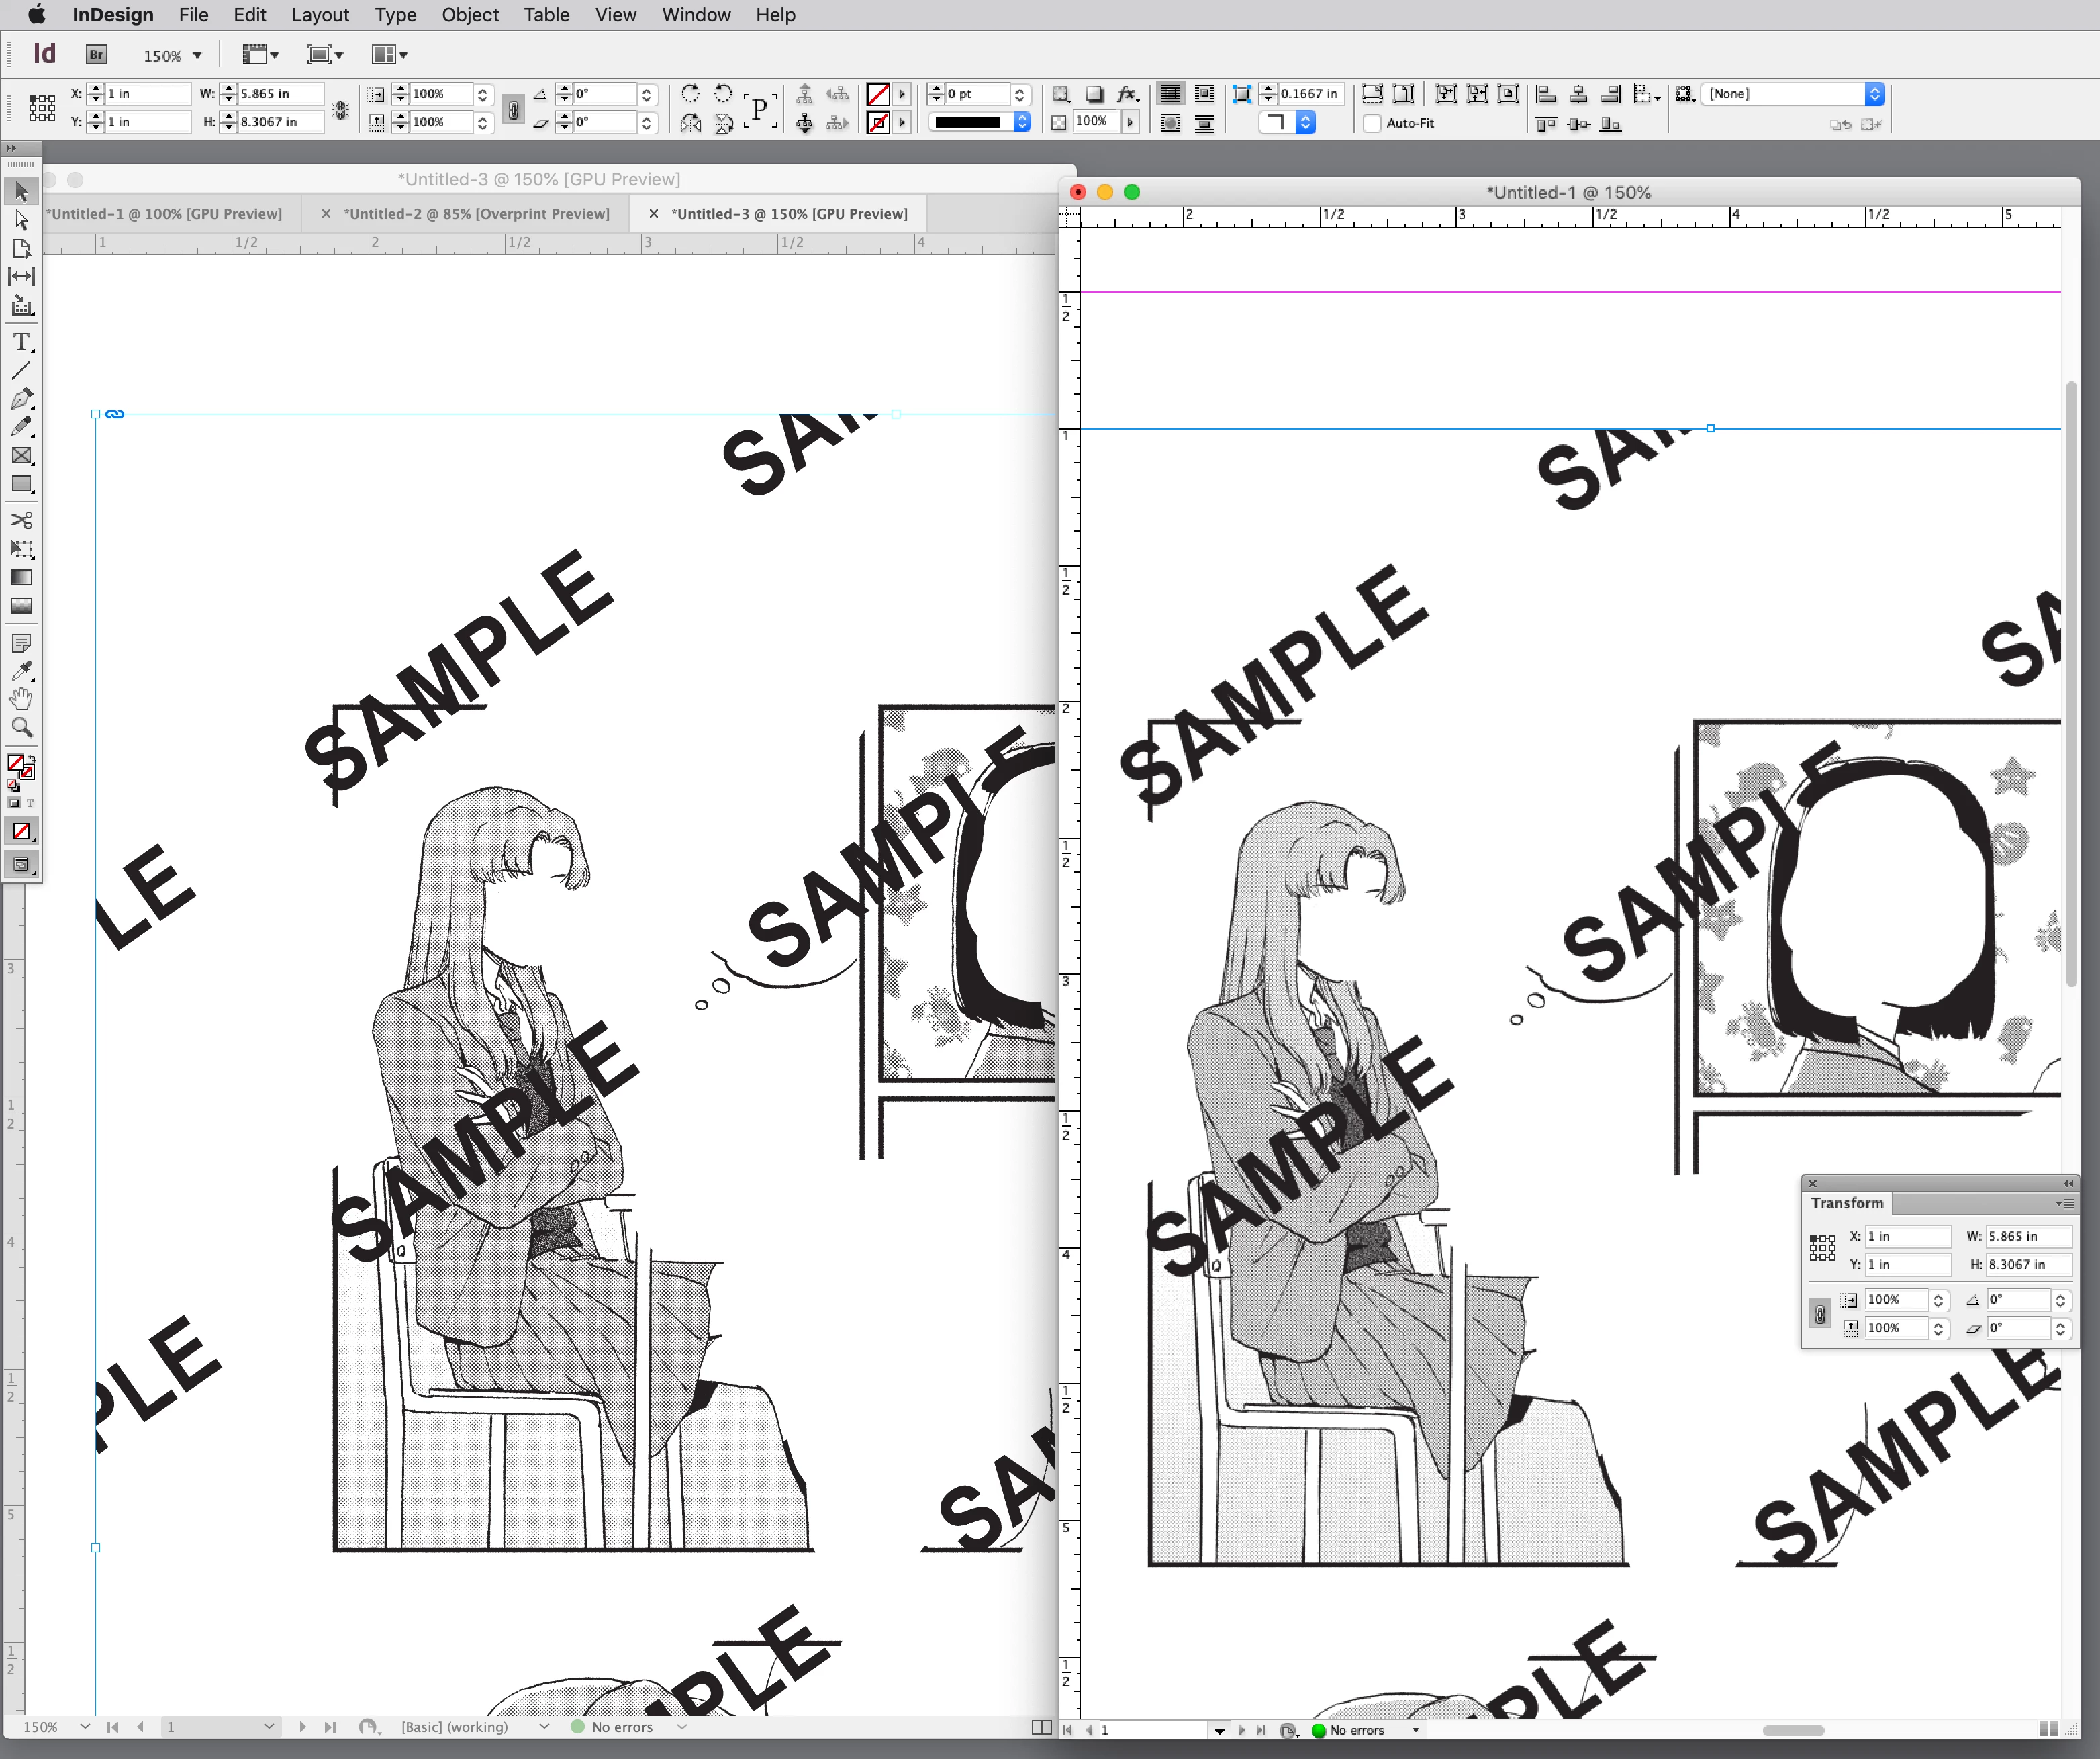The height and width of the screenshot is (1759, 2100).
Task: Expand the [Basic] (working) preflight profile menu
Action: (544, 1727)
